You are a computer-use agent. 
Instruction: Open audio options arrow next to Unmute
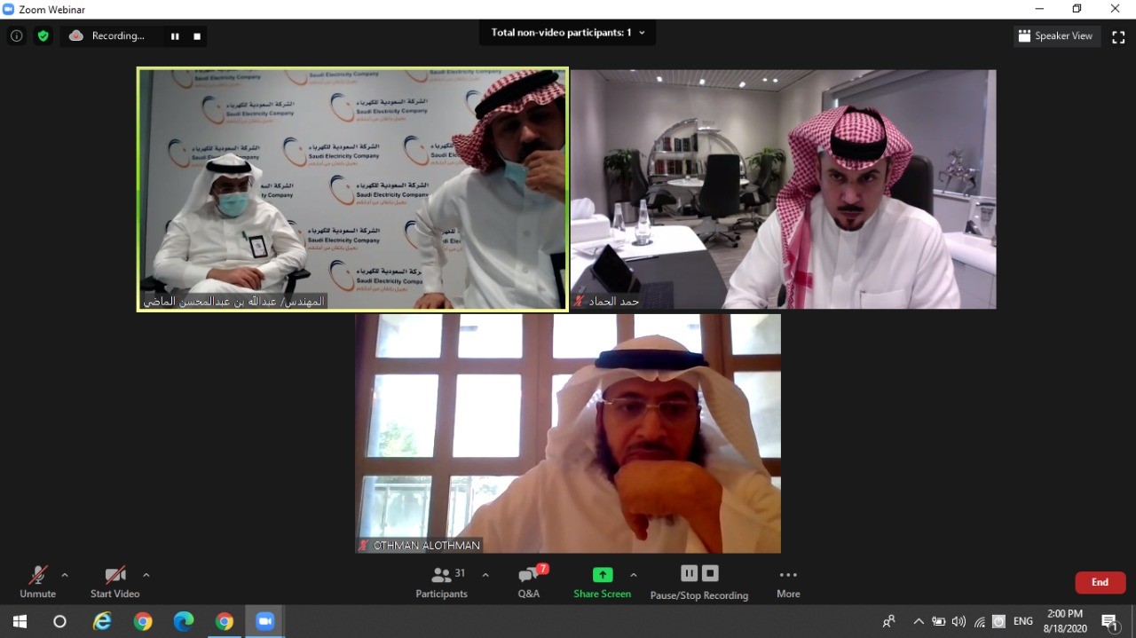tap(65, 575)
